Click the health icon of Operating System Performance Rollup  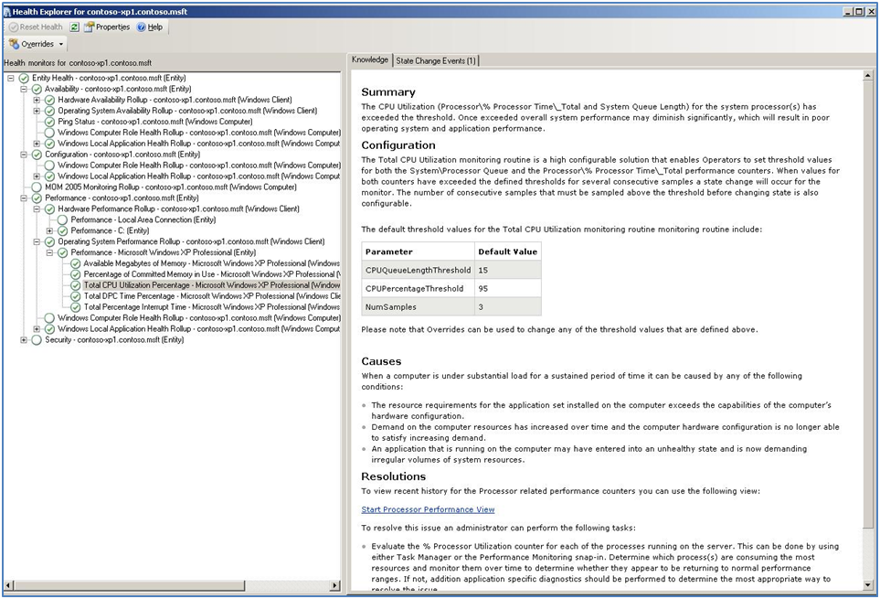click(49, 241)
